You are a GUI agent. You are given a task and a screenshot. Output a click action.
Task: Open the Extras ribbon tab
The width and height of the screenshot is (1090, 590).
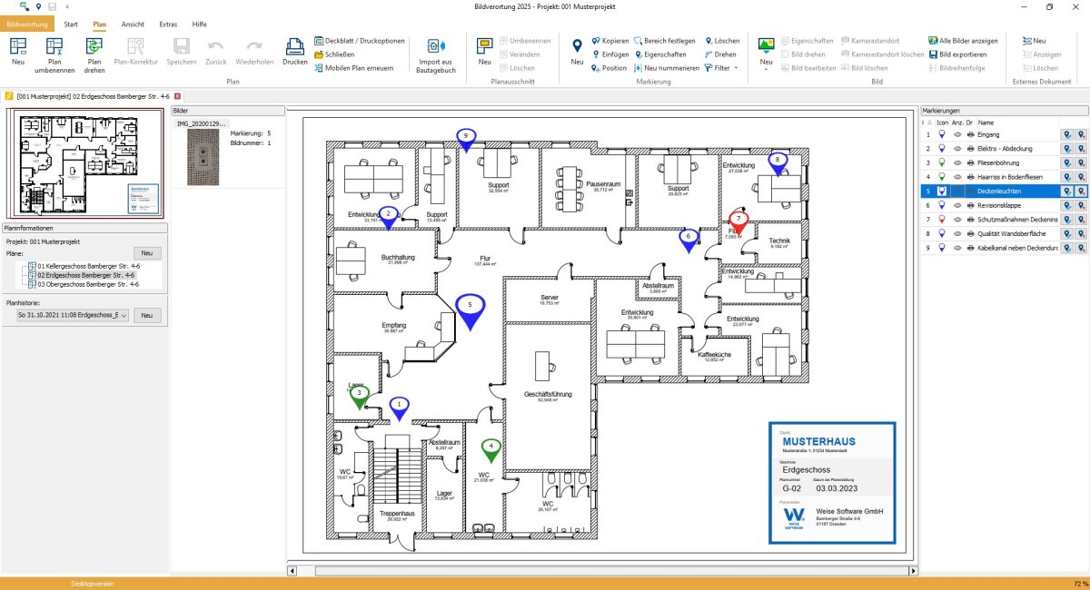tap(168, 24)
